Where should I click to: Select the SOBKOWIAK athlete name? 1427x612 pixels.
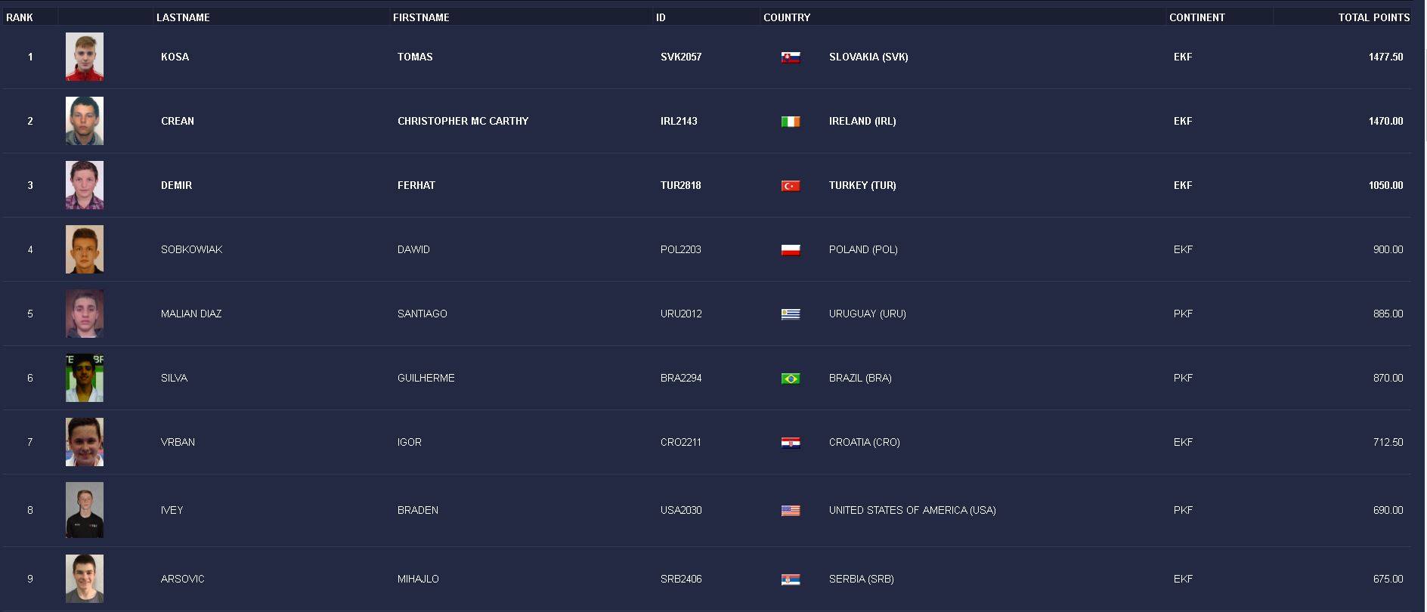point(191,249)
